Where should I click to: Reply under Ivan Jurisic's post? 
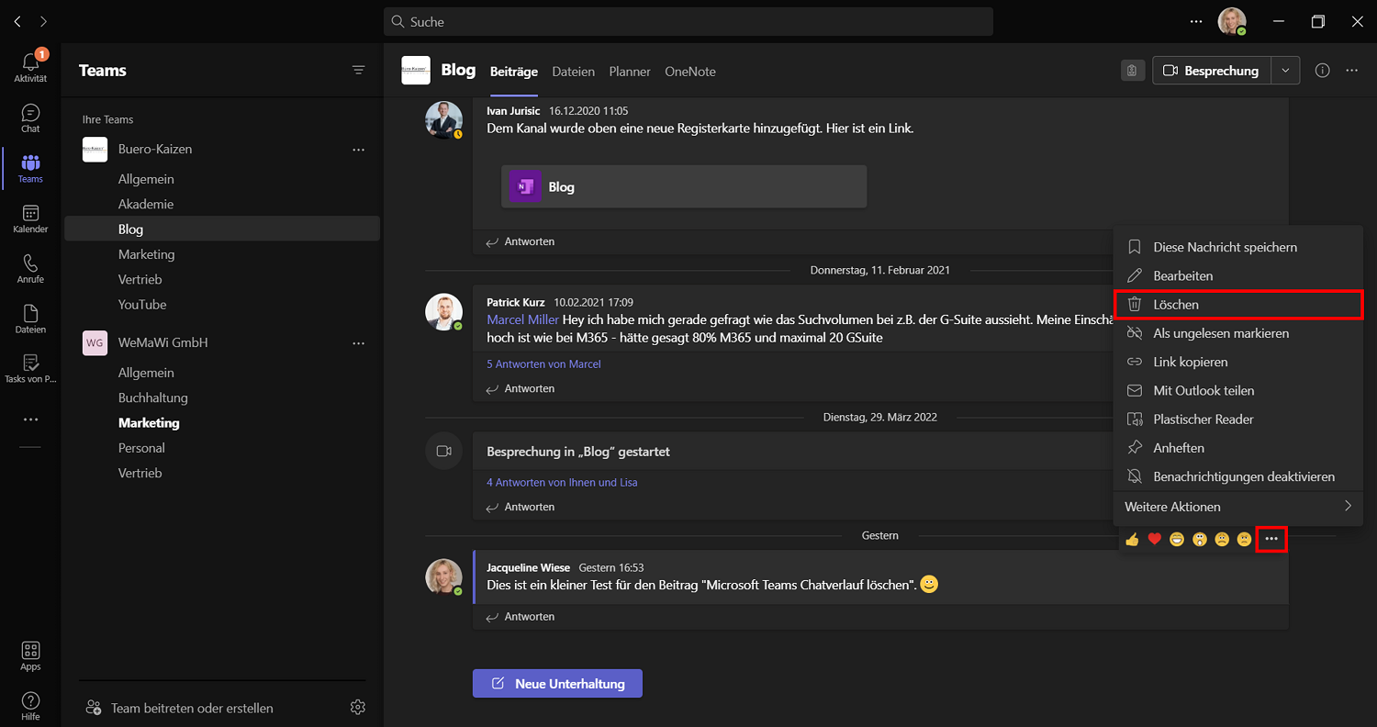pos(521,241)
